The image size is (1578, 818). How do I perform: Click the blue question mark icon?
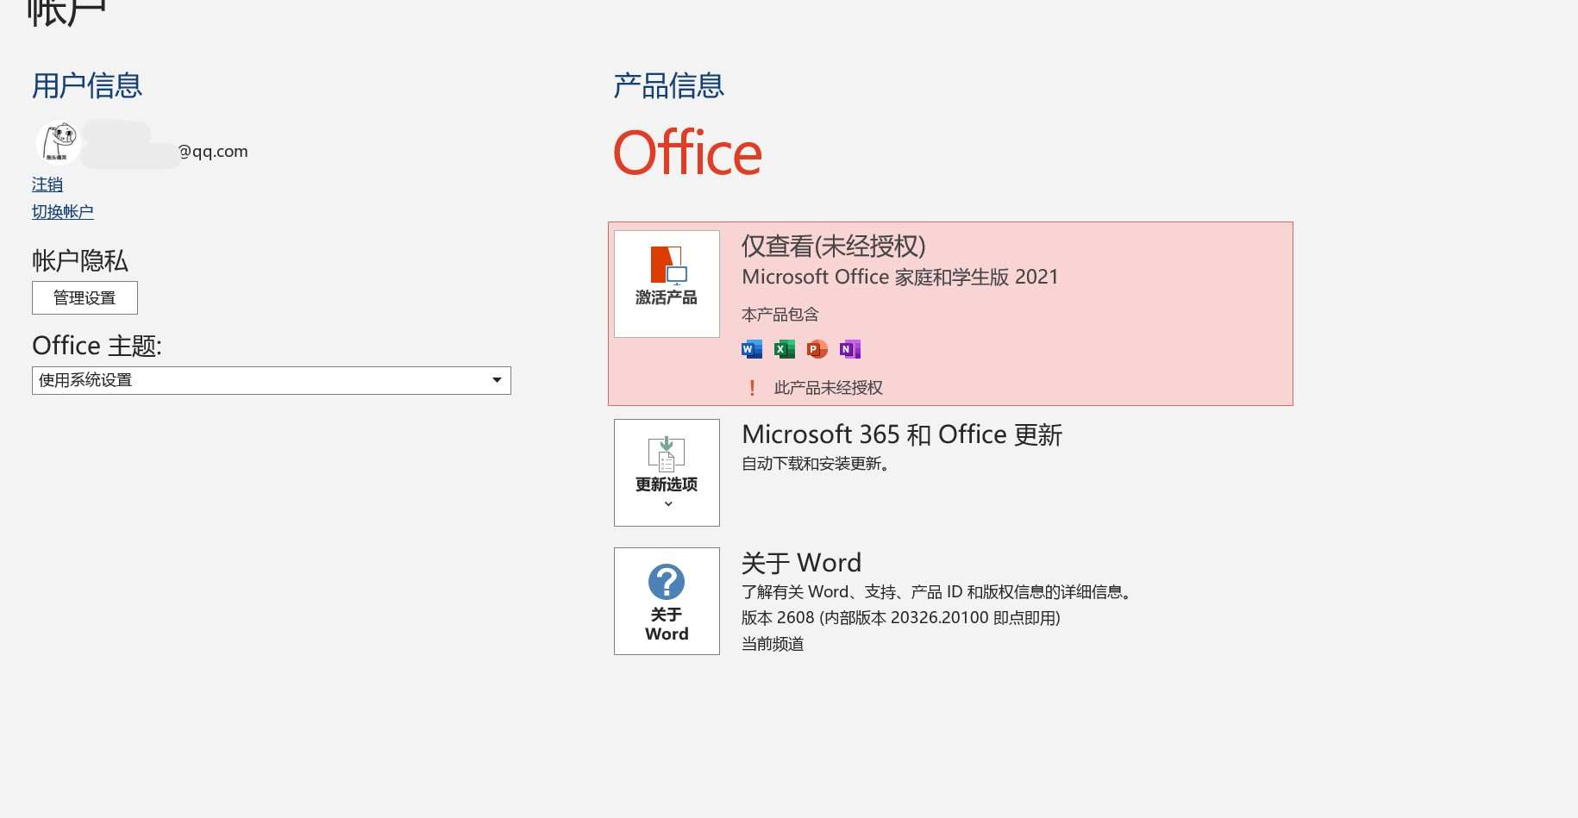click(667, 582)
